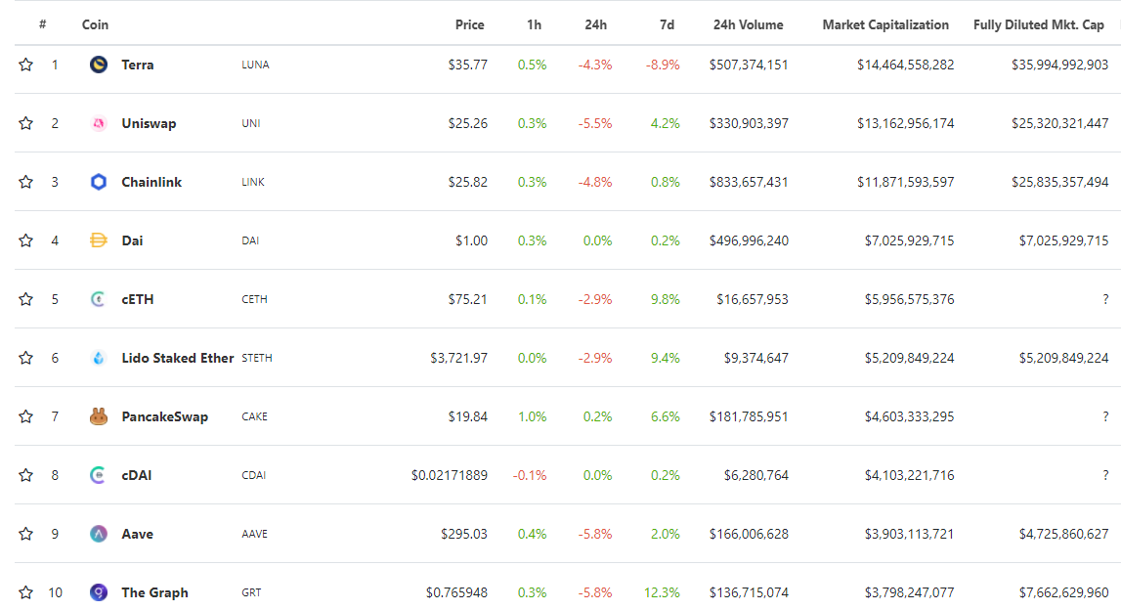Sort by the Coin column header
The width and height of the screenshot is (1121, 610).
(95, 24)
